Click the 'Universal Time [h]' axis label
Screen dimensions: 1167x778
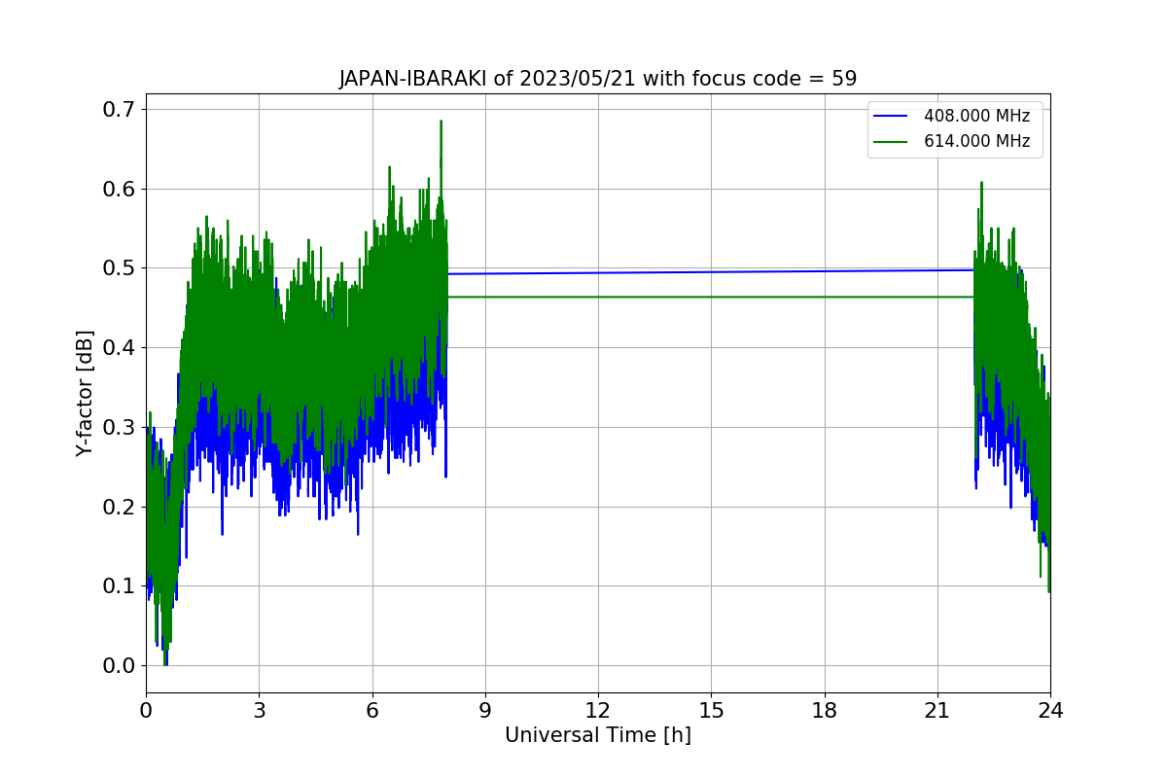coord(598,736)
